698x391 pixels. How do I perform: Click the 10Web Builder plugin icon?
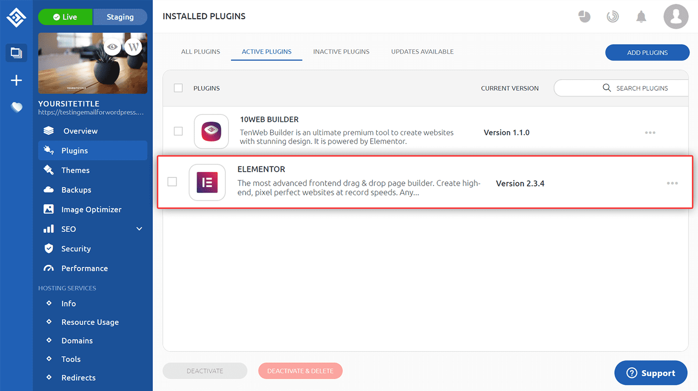[x=211, y=132]
